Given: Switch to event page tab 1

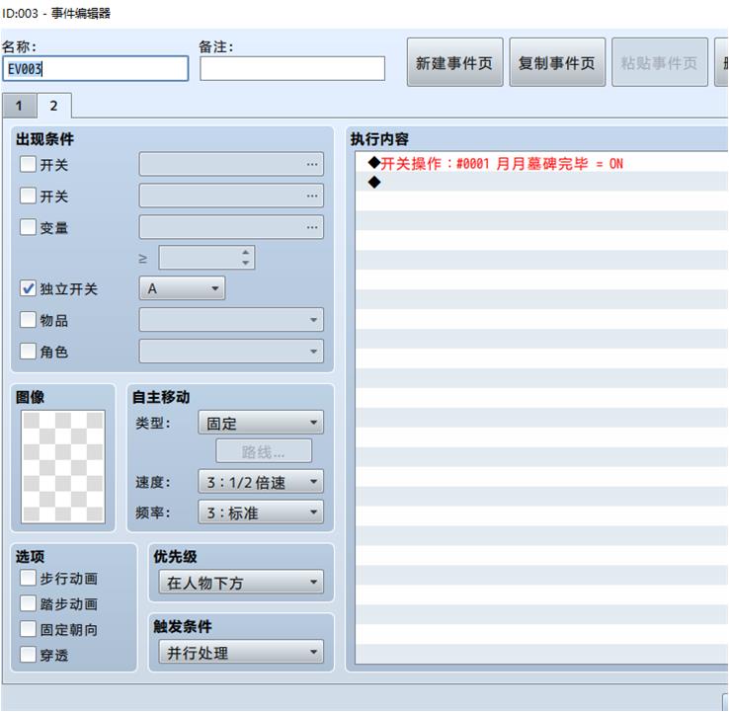Looking at the screenshot, I should (19, 106).
